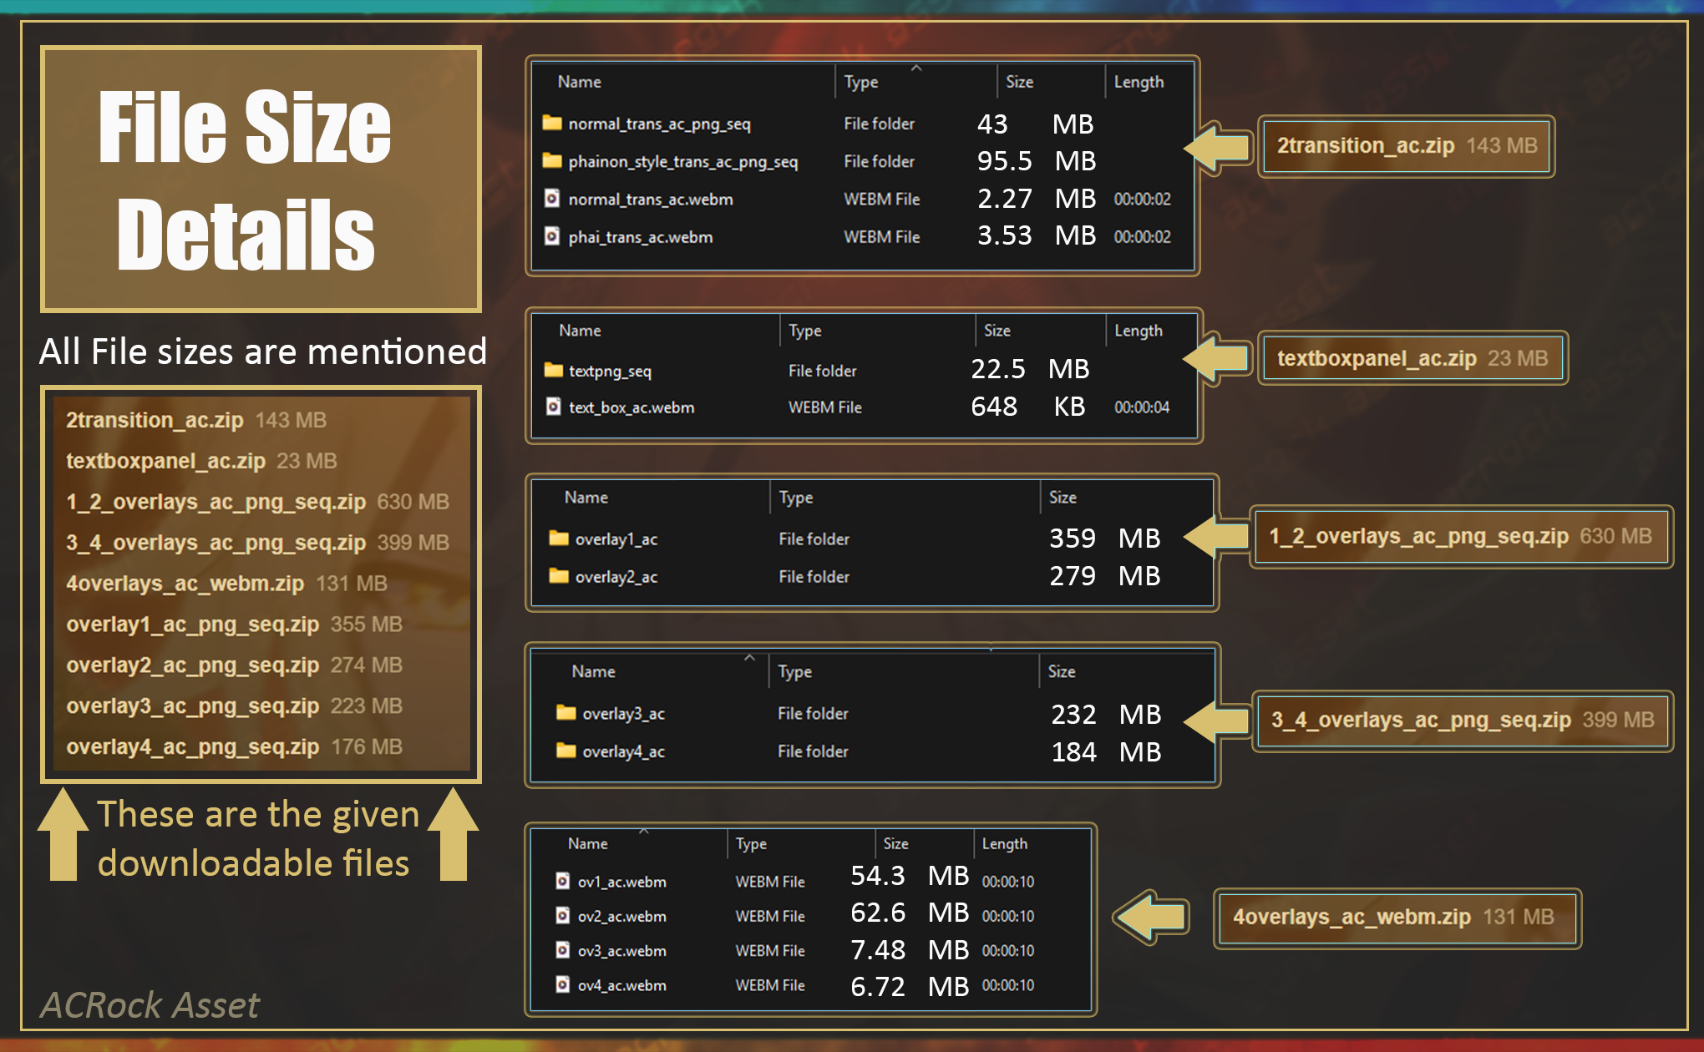Viewport: 1704px width, 1052px height.
Task: Select the normal_trans_ac.webm file name
Action: point(651,200)
